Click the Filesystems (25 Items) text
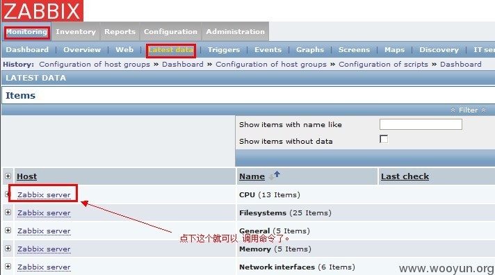Image resolution: width=495 pixels, height=275 pixels. [x=285, y=213]
